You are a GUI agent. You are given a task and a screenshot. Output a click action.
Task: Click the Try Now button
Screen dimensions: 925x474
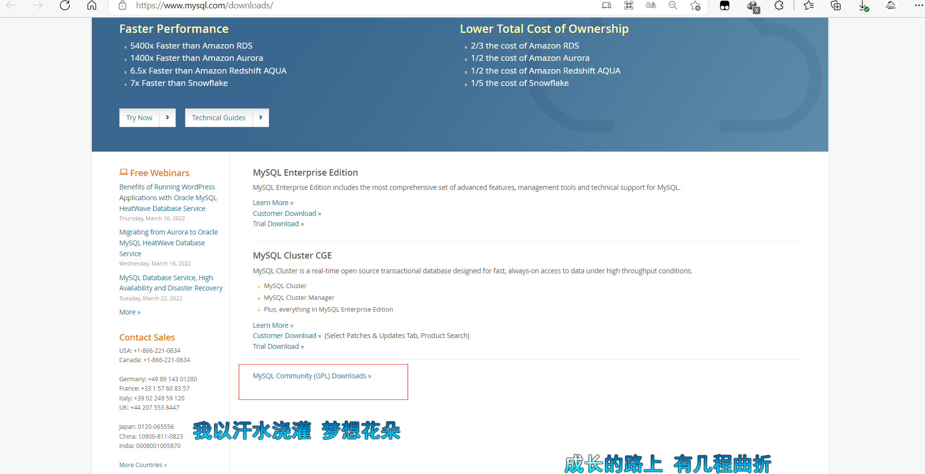(139, 118)
